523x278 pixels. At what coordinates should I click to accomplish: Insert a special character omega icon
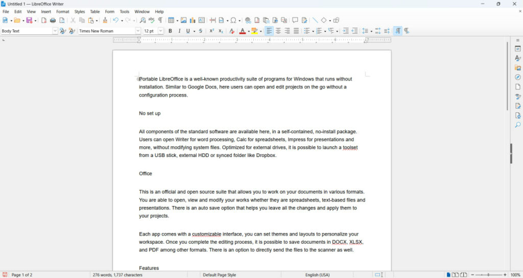coord(233,20)
